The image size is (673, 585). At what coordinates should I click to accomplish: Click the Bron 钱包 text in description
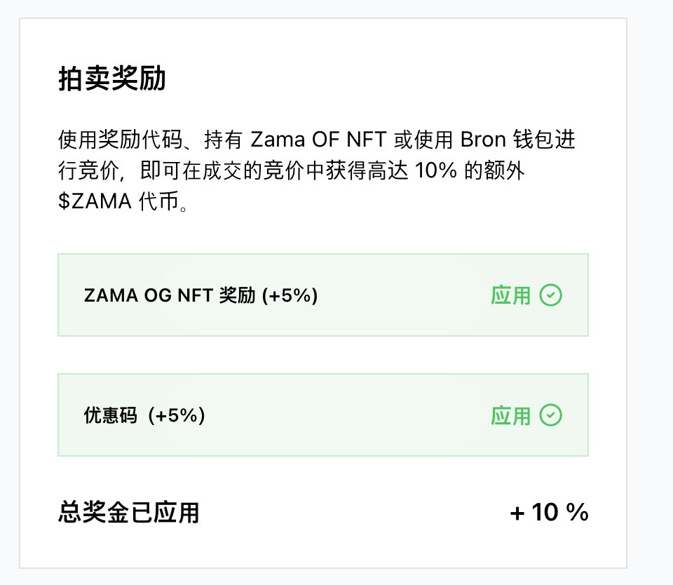[499, 140]
